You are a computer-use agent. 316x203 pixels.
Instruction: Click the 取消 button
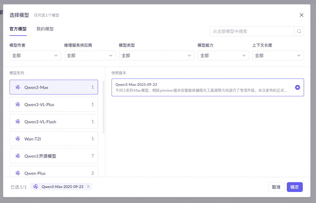[276, 187]
